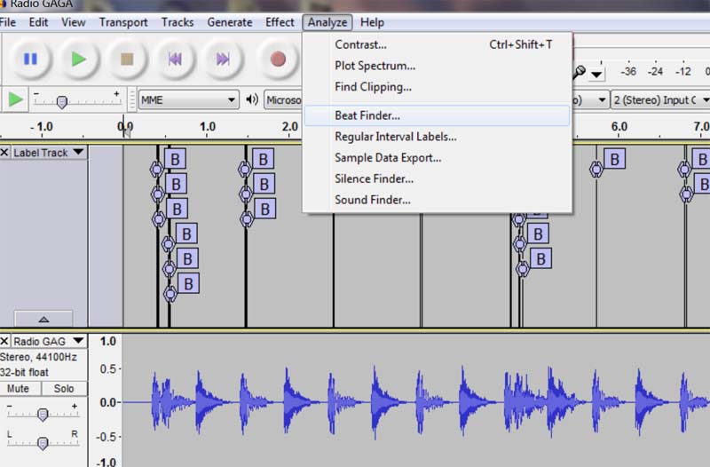Mute the Radio GAG track

(20, 389)
